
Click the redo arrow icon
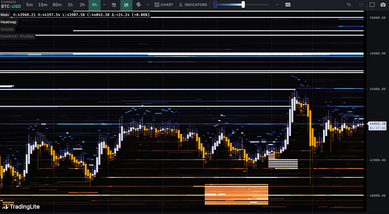(x=361, y=5)
